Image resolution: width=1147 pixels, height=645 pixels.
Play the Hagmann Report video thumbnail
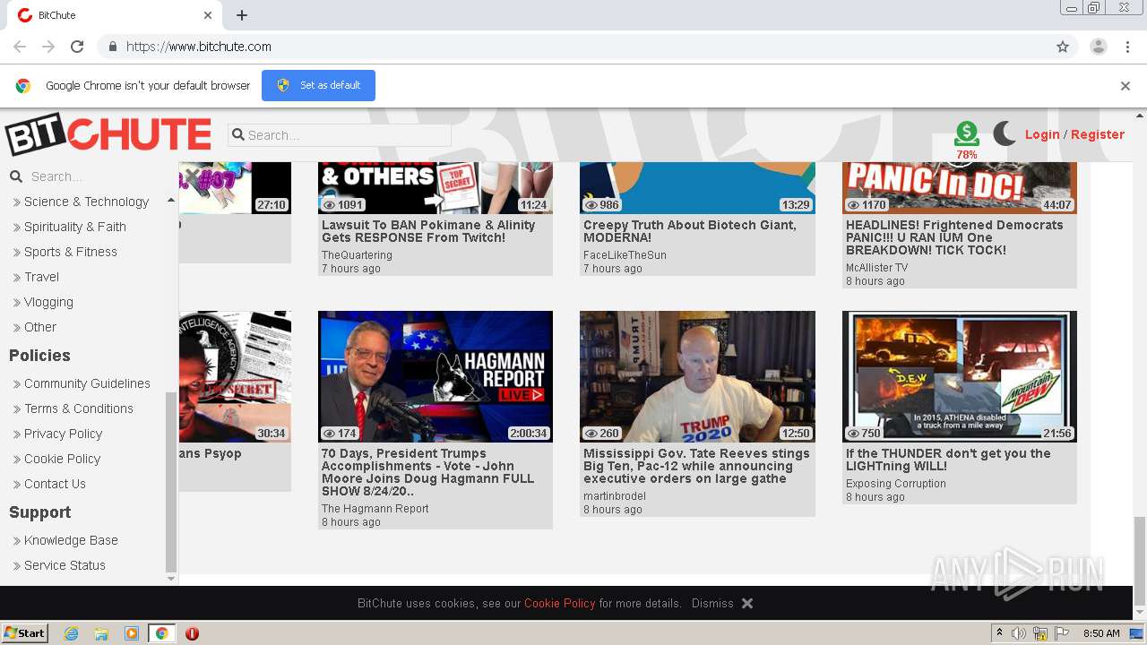tap(436, 376)
